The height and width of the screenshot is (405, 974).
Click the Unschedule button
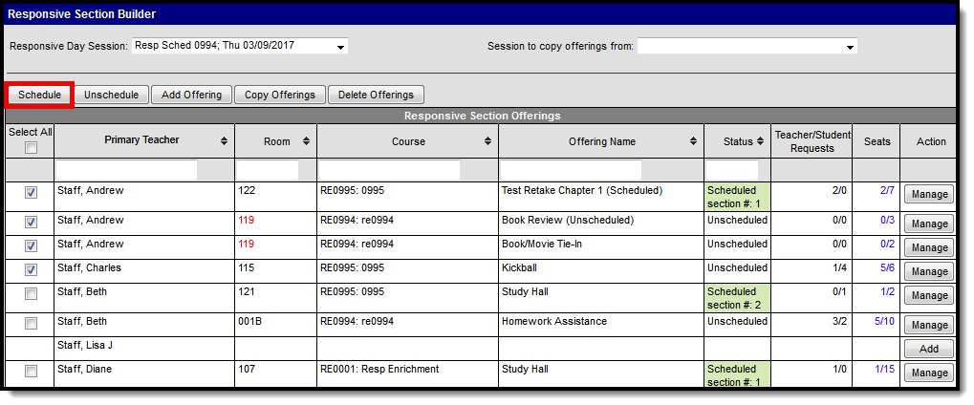coord(111,95)
